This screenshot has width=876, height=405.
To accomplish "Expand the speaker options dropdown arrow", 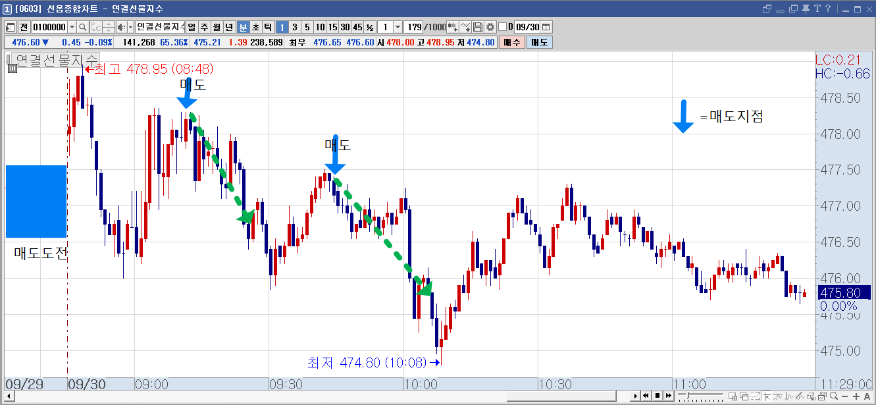I will coord(130,27).
